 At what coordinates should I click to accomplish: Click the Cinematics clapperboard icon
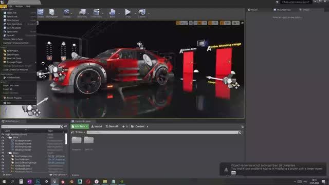tap(96, 13)
